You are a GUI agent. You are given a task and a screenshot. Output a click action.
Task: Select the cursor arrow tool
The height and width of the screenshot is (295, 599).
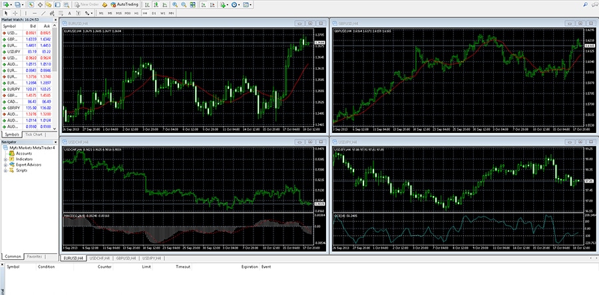(5, 13)
